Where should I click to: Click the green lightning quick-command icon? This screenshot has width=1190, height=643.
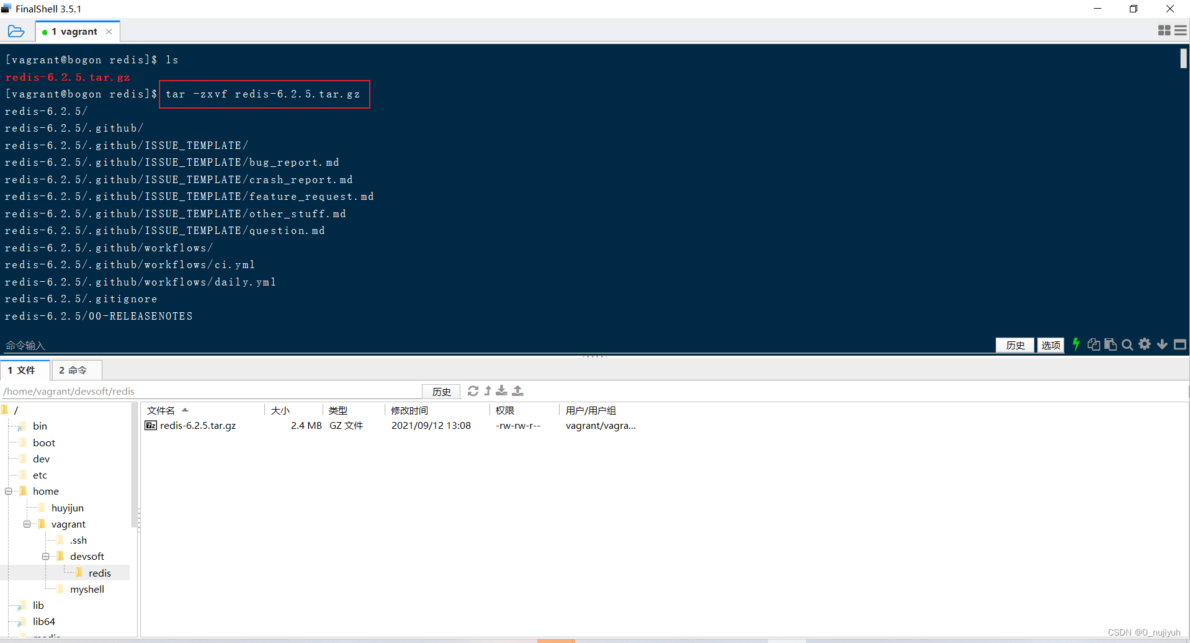click(x=1076, y=344)
